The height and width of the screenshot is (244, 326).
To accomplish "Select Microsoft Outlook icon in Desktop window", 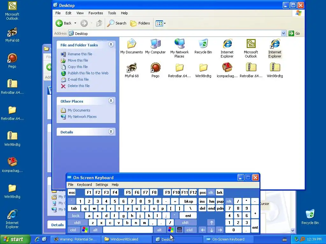I will pyautogui.click(x=251, y=44).
